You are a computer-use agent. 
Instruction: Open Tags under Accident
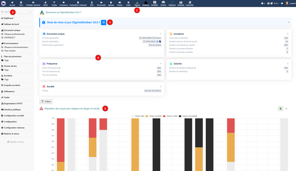[5, 79]
